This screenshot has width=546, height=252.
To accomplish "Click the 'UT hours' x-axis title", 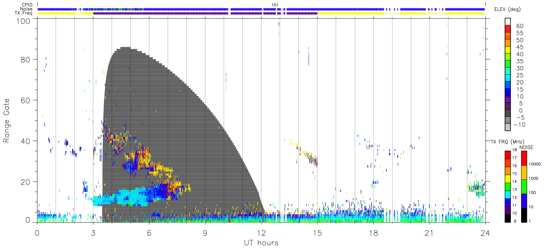I will click(x=261, y=243).
